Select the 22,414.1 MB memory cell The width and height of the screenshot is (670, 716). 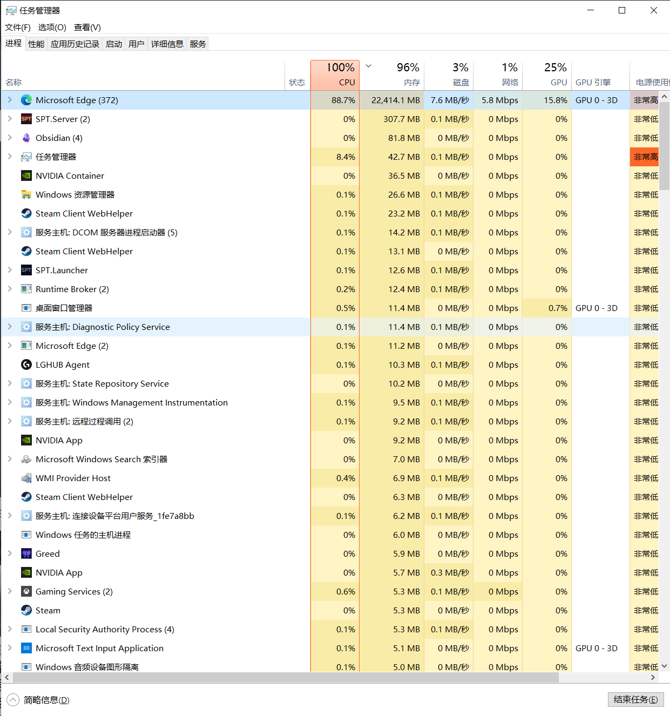392,100
